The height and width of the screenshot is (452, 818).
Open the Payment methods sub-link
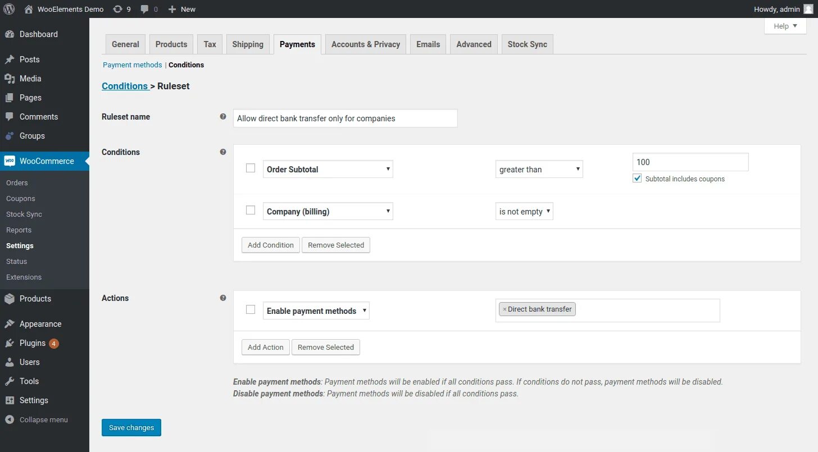pyautogui.click(x=133, y=65)
